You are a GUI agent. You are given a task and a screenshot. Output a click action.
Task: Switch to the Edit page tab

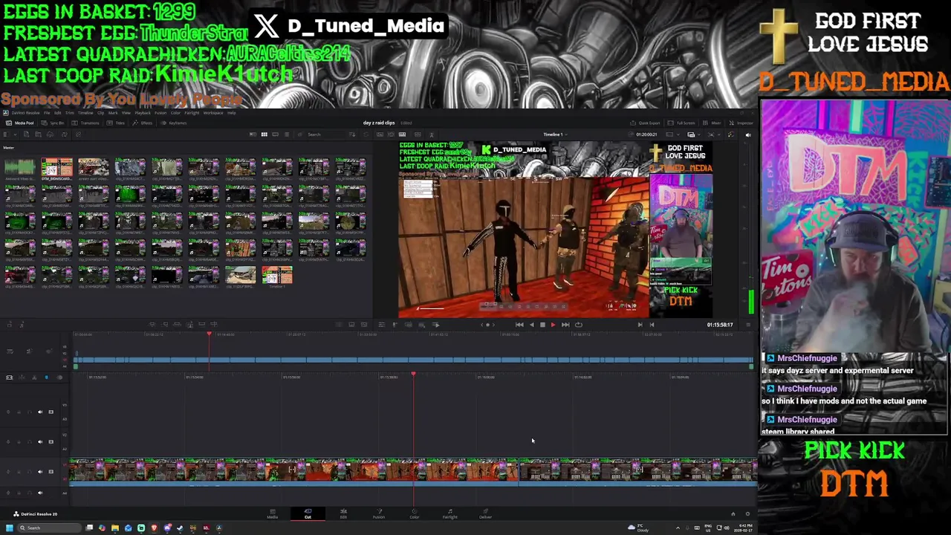tap(343, 513)
